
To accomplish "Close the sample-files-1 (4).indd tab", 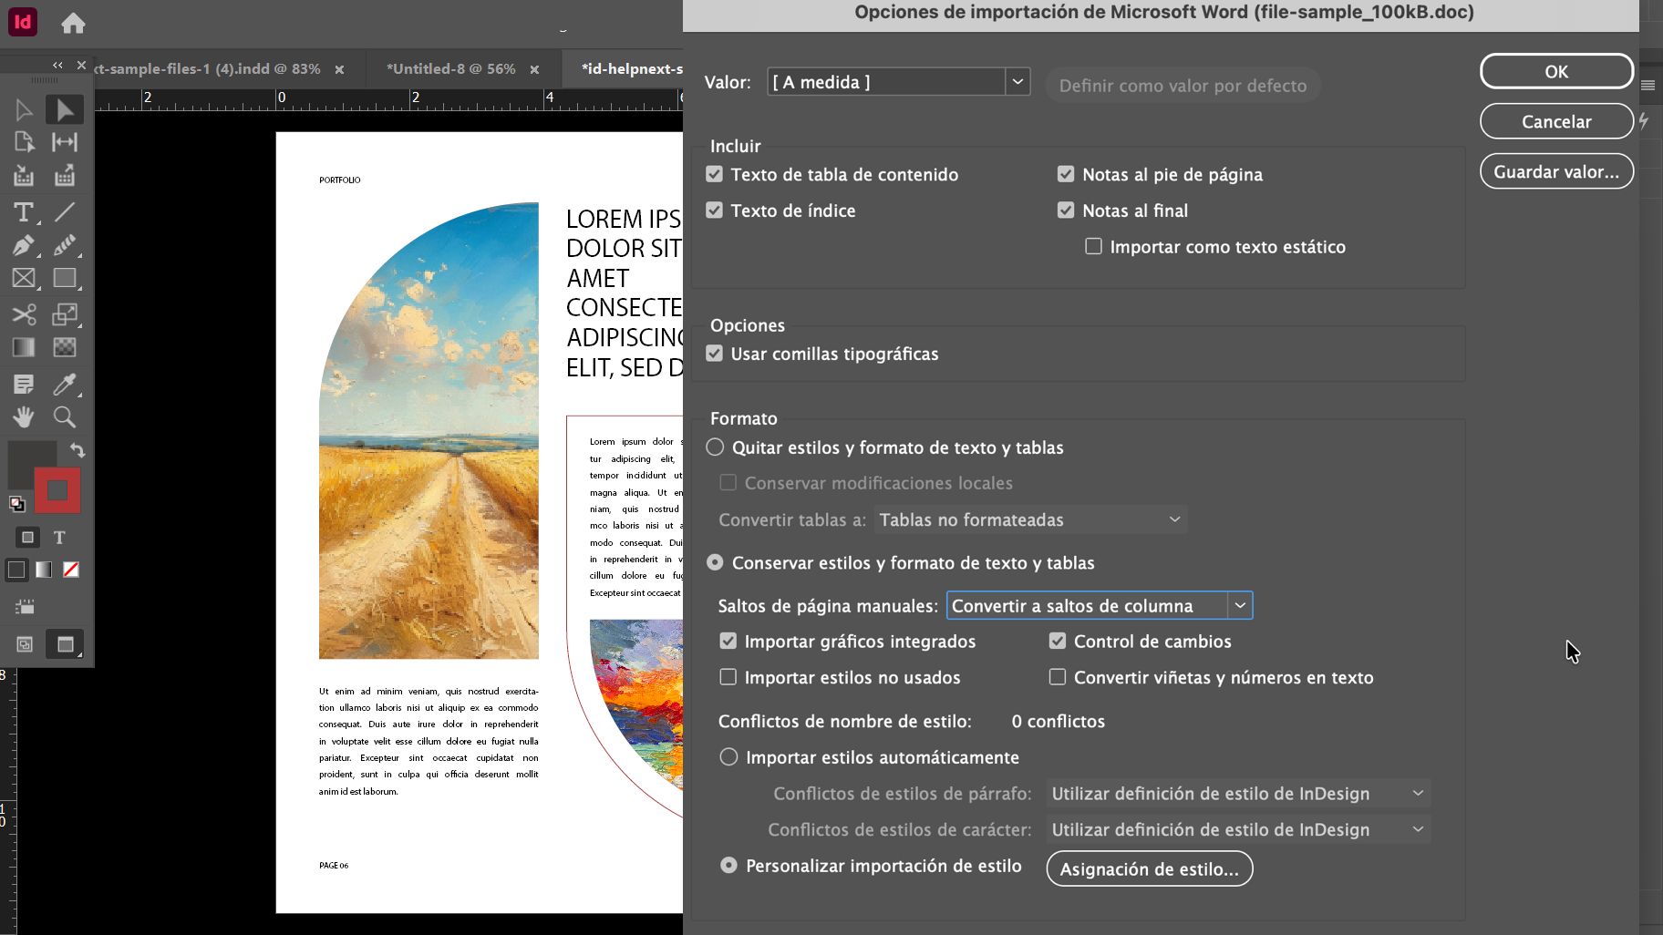I will tap(339, 69).
